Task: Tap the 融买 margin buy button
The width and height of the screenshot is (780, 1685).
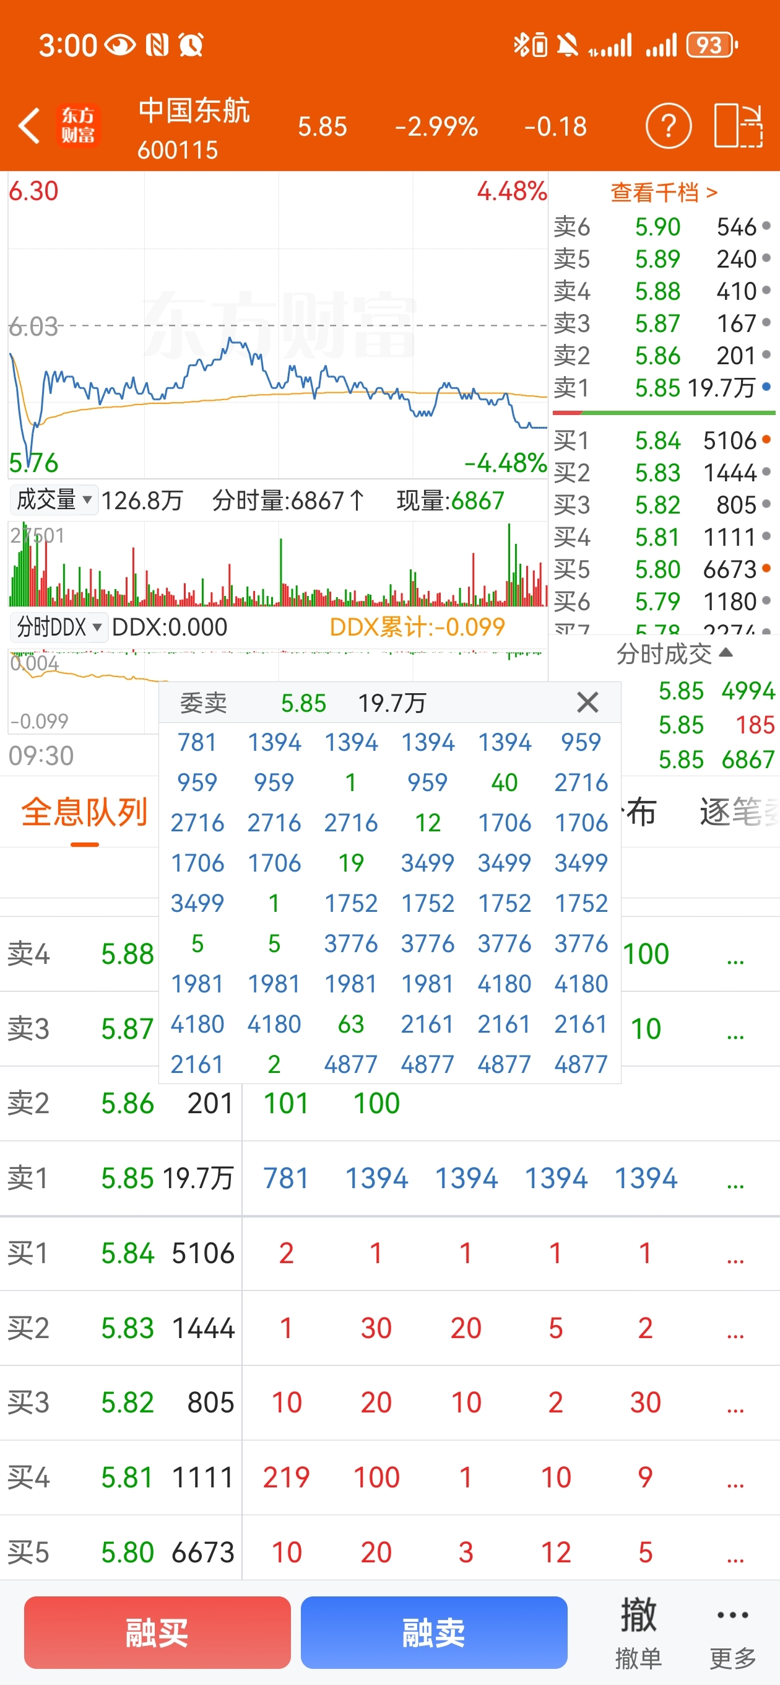Action: point(157,1631)
